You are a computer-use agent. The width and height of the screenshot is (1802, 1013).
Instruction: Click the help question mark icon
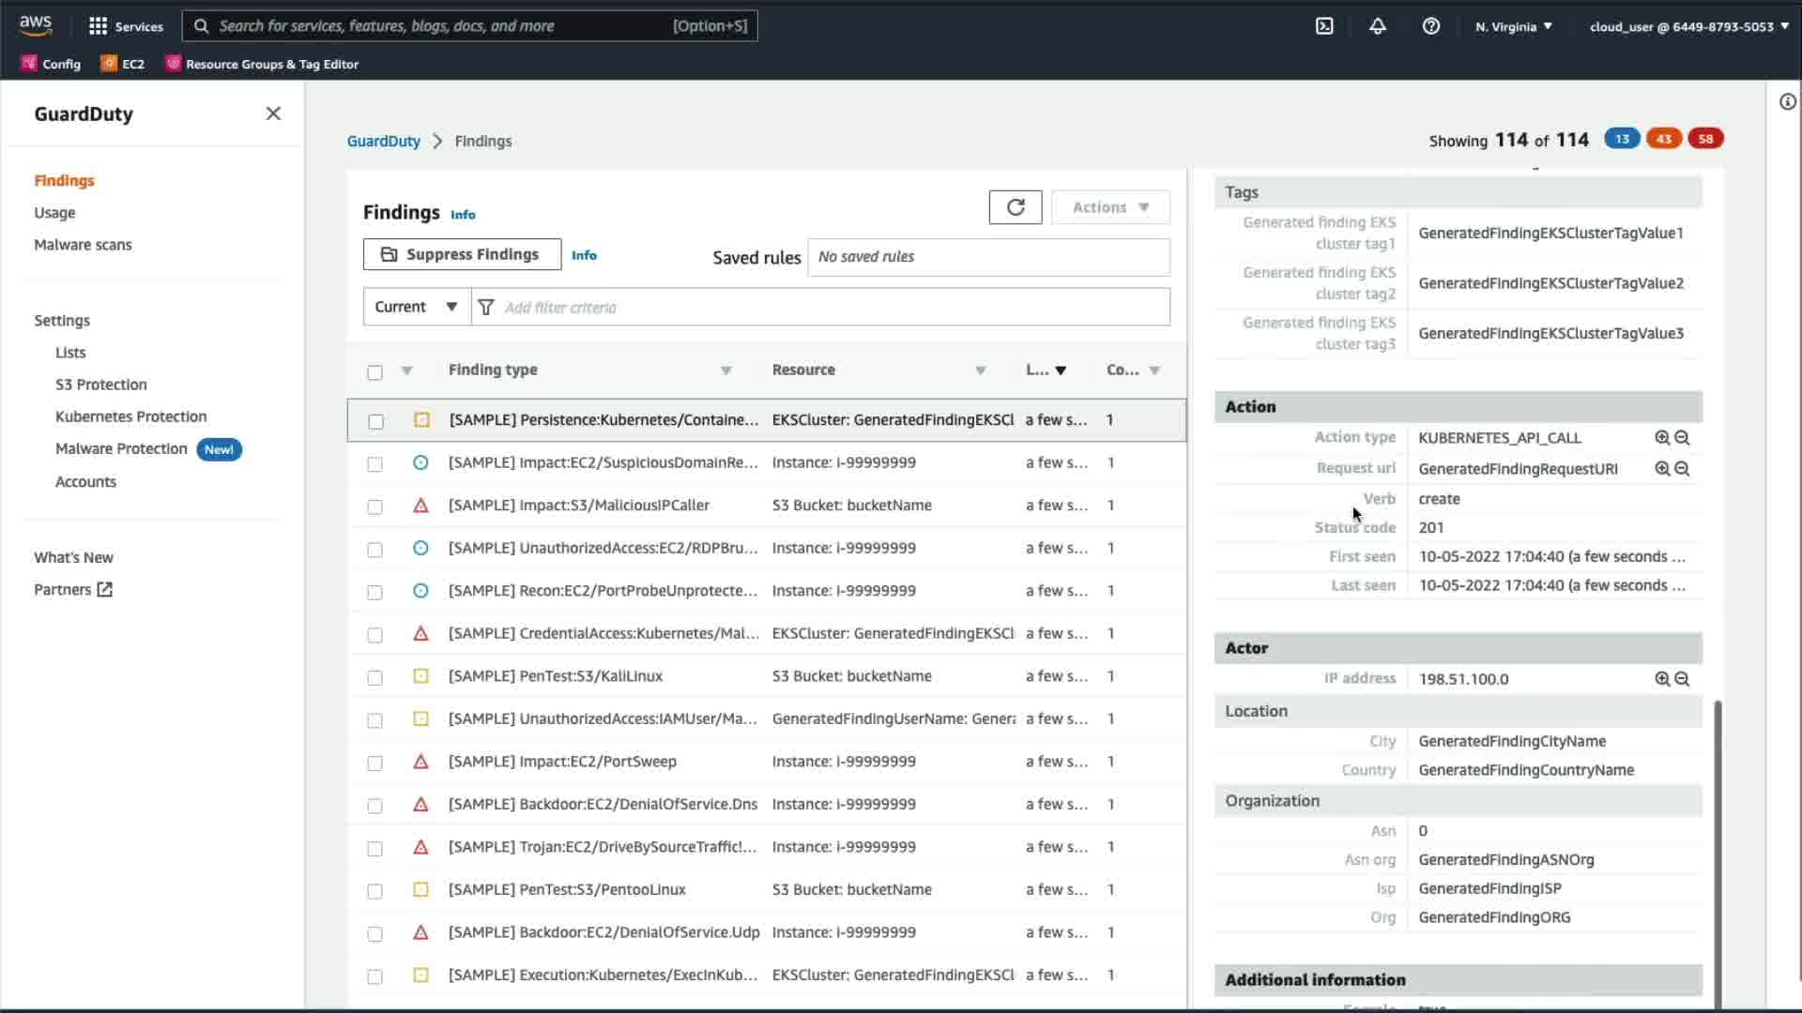pos(1430,26)
